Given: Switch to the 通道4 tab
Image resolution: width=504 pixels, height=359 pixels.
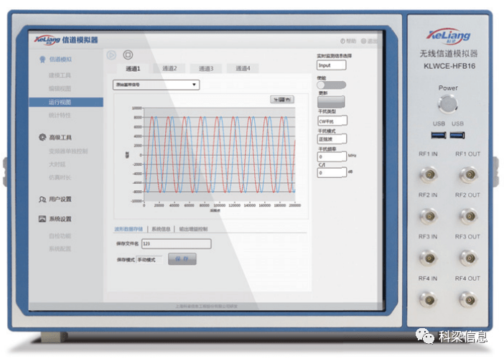Looking at the screenshot, I should point(243,68).
